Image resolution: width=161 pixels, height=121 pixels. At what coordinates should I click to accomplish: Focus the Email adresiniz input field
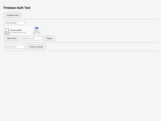pyautogui.click(x=15, y=47)
